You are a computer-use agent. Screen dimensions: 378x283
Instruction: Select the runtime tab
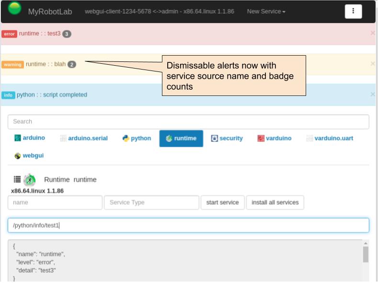pos(181,139)
